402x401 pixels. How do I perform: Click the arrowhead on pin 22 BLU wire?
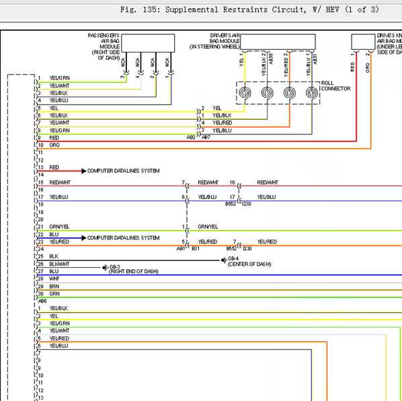[83, 238]
